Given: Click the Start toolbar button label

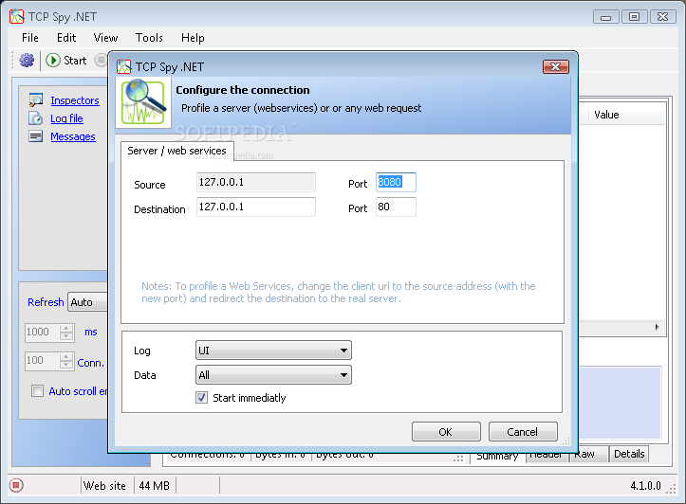Looking at the screenshot, I should 75,61.
